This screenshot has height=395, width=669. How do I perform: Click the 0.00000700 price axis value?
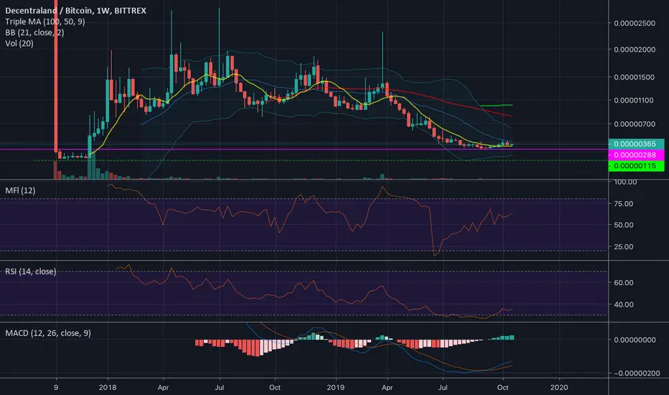pos(635,124)
